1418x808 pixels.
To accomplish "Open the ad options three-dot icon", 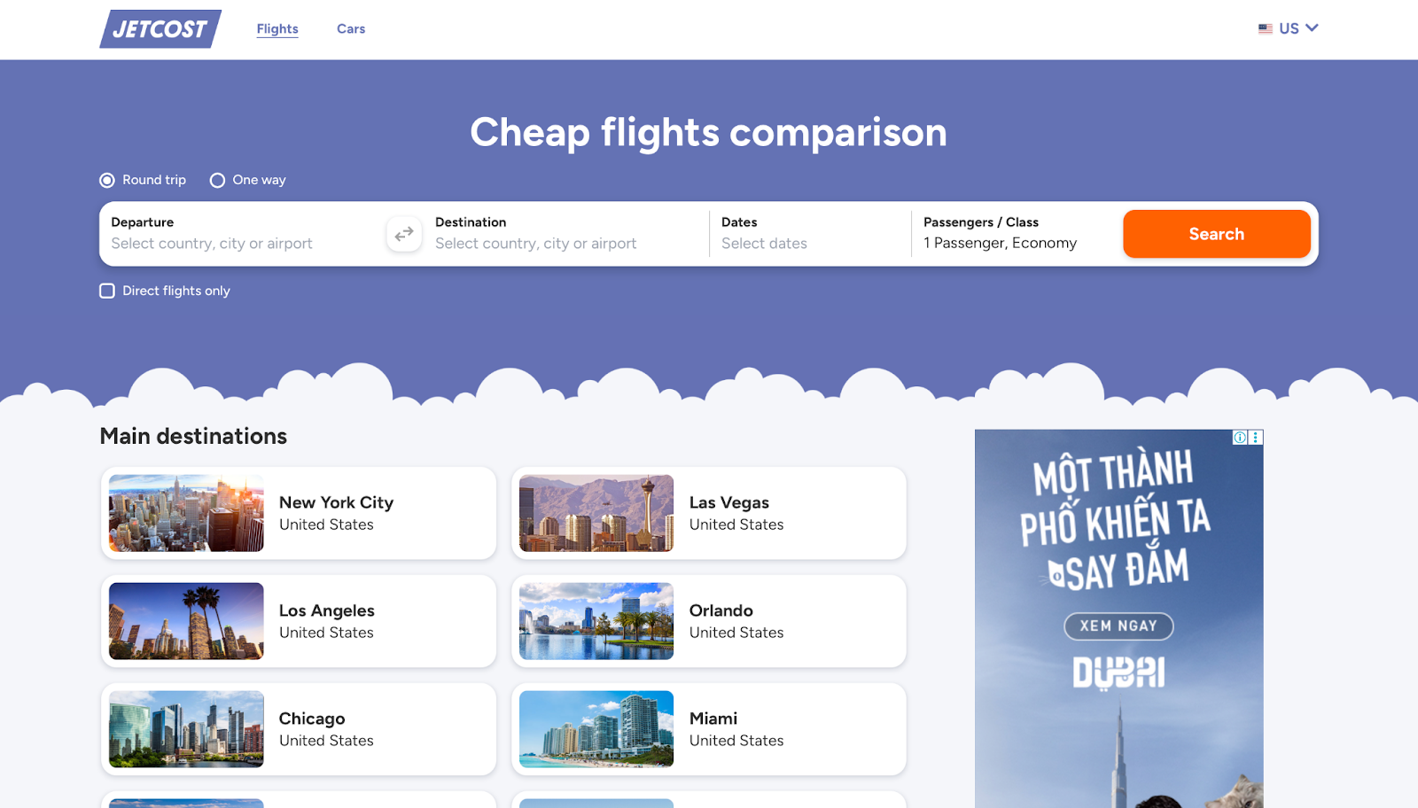I will [1256, 438].
